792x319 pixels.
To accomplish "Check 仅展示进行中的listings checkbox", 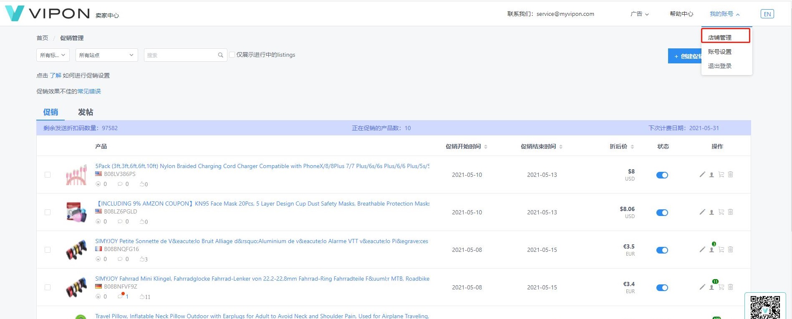I will point(232,55).
